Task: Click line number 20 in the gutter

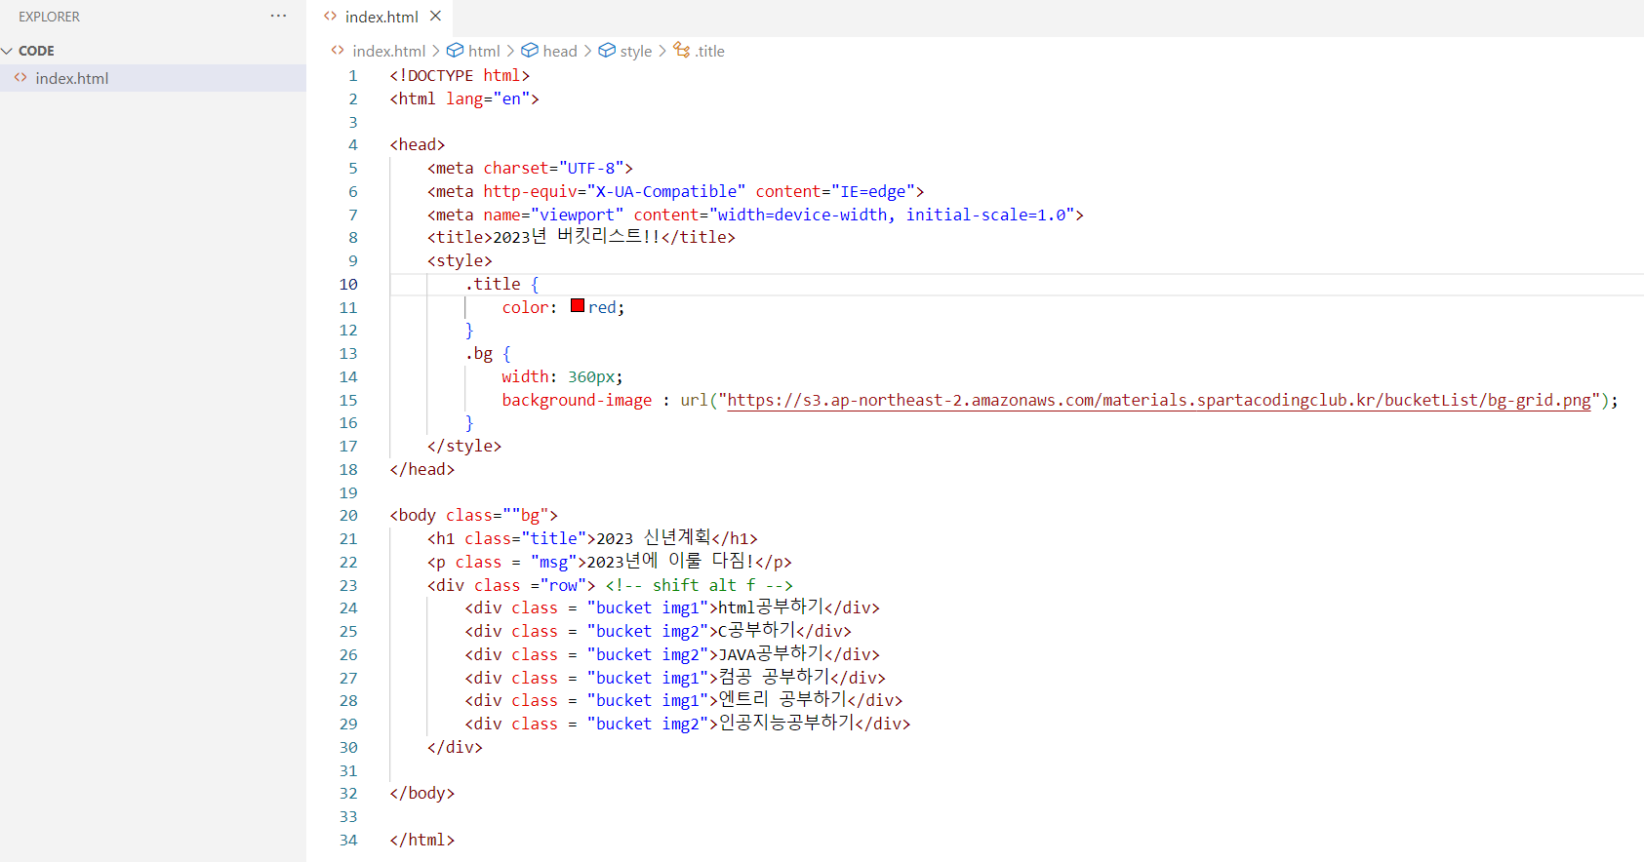Action: pos(348,515)
